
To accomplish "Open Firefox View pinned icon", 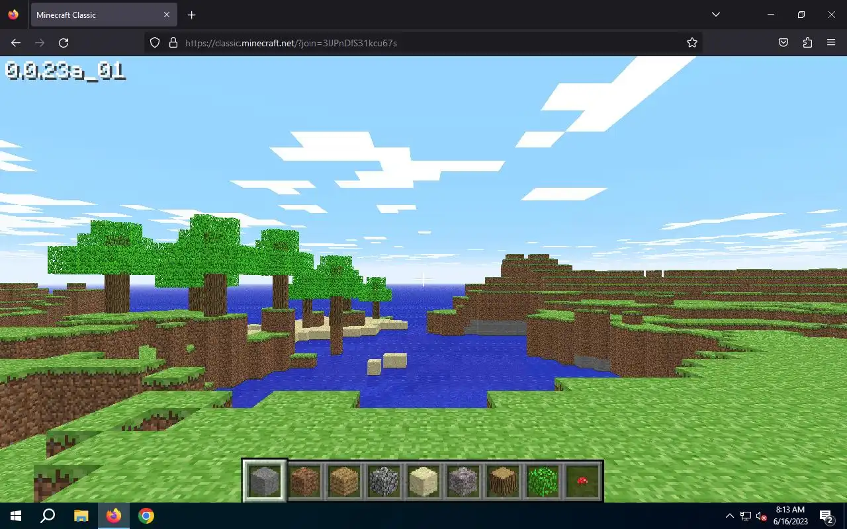I will tap(13, 15).
